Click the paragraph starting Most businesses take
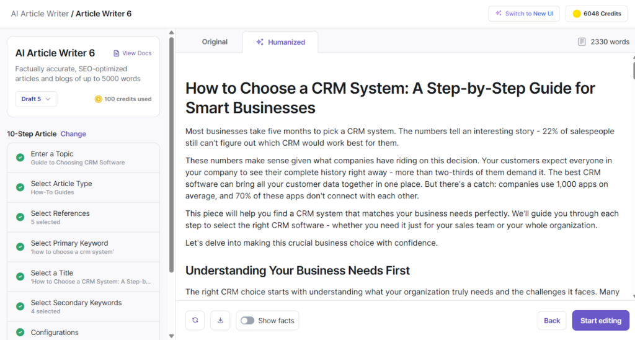 click(400, 137)
